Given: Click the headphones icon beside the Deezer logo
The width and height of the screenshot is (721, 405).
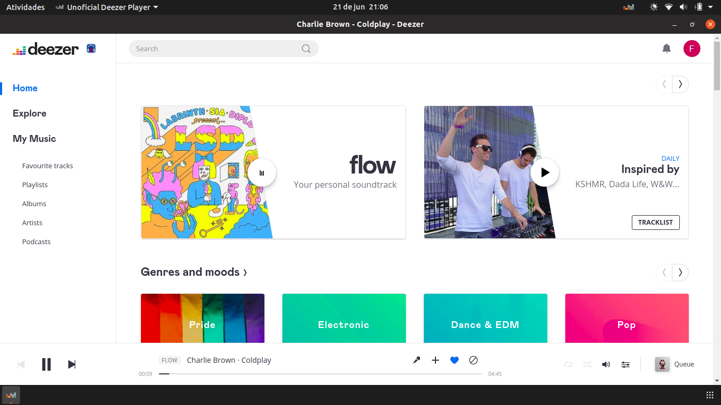Looking at the screenshot, I should click(91, 49).
